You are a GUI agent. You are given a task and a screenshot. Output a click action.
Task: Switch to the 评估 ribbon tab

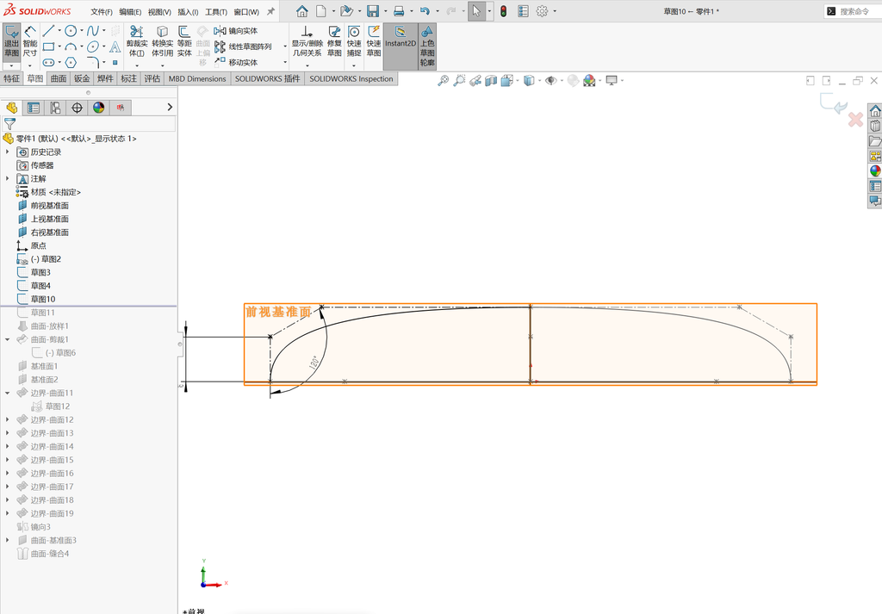[x=152, y=78]
